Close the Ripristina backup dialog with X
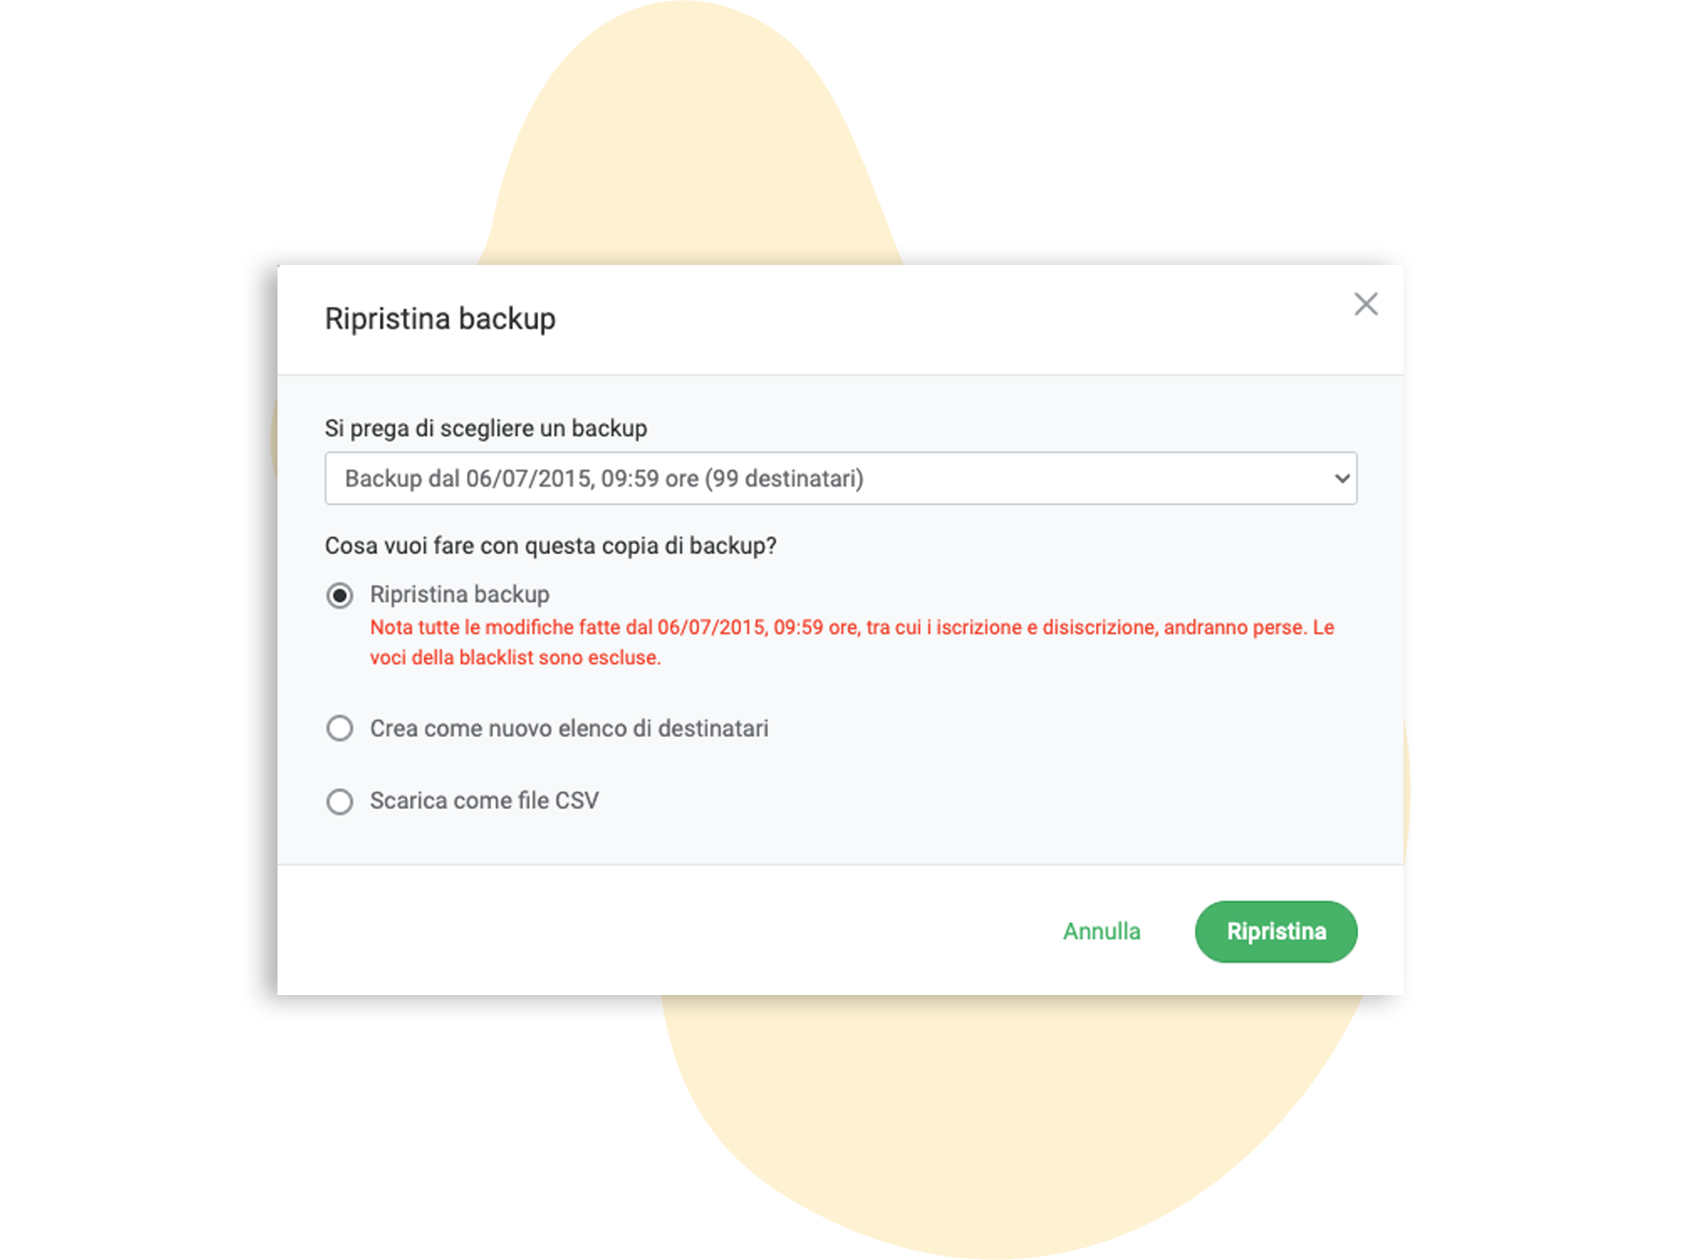1681x1260 pixels. (1365, 304)
